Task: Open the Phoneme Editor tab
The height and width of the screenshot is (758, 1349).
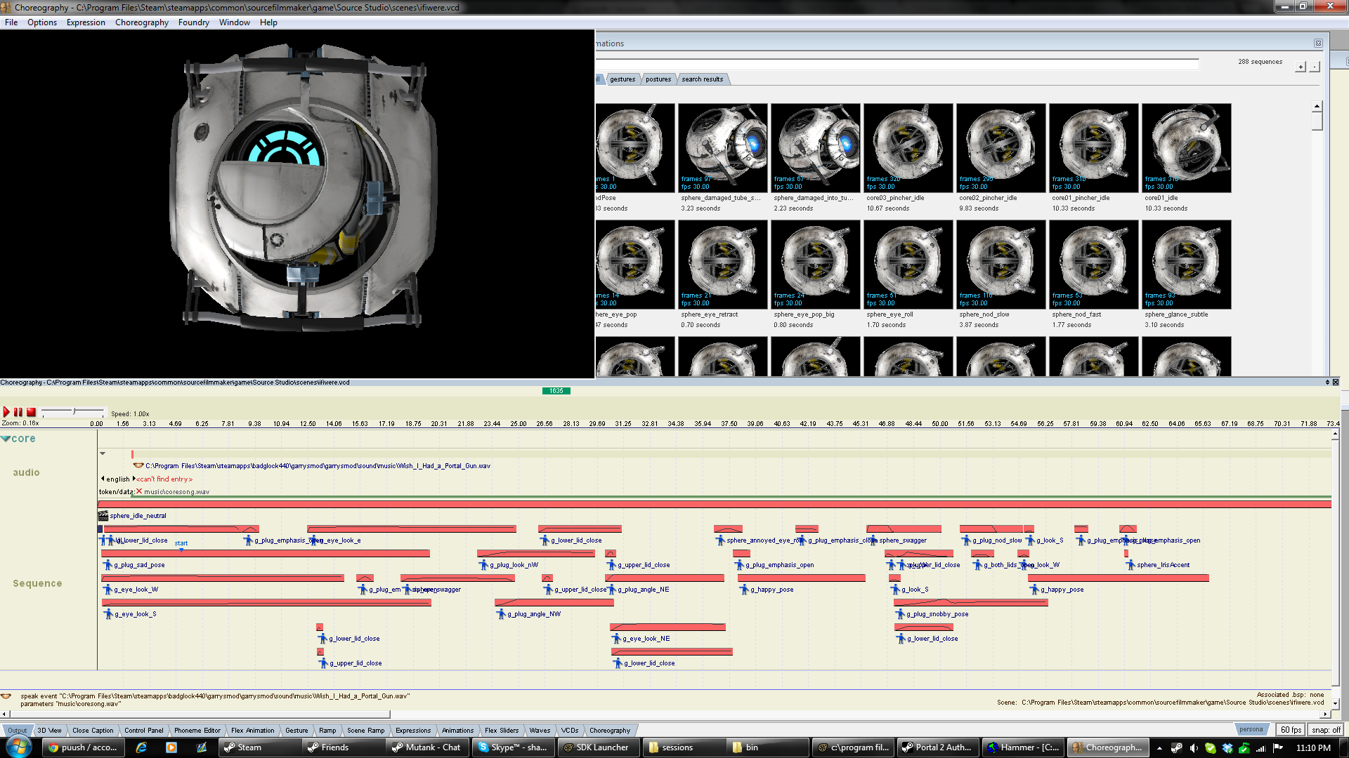Action: (x=197, y=731)
